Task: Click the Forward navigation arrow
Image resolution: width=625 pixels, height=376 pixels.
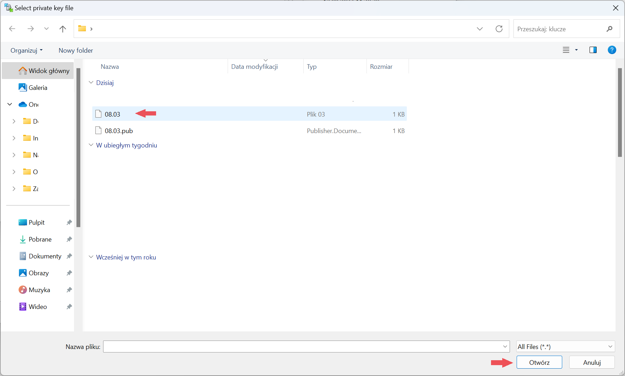Action: point(31,29)
